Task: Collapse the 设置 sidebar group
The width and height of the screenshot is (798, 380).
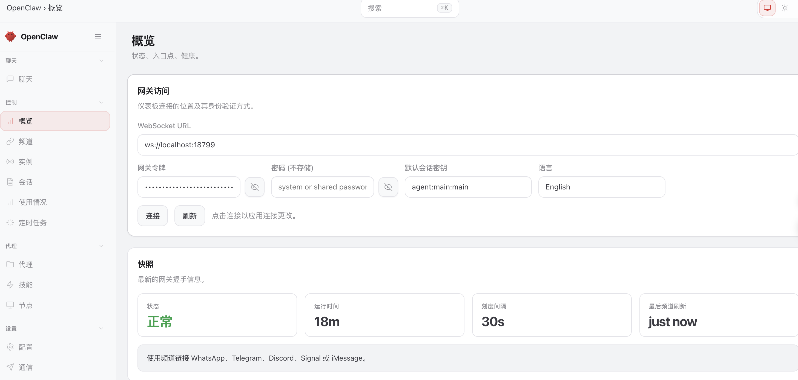Action: 101,328
